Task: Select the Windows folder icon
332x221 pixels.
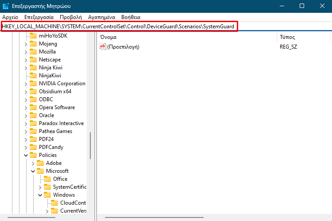Action: coord(47,195)
